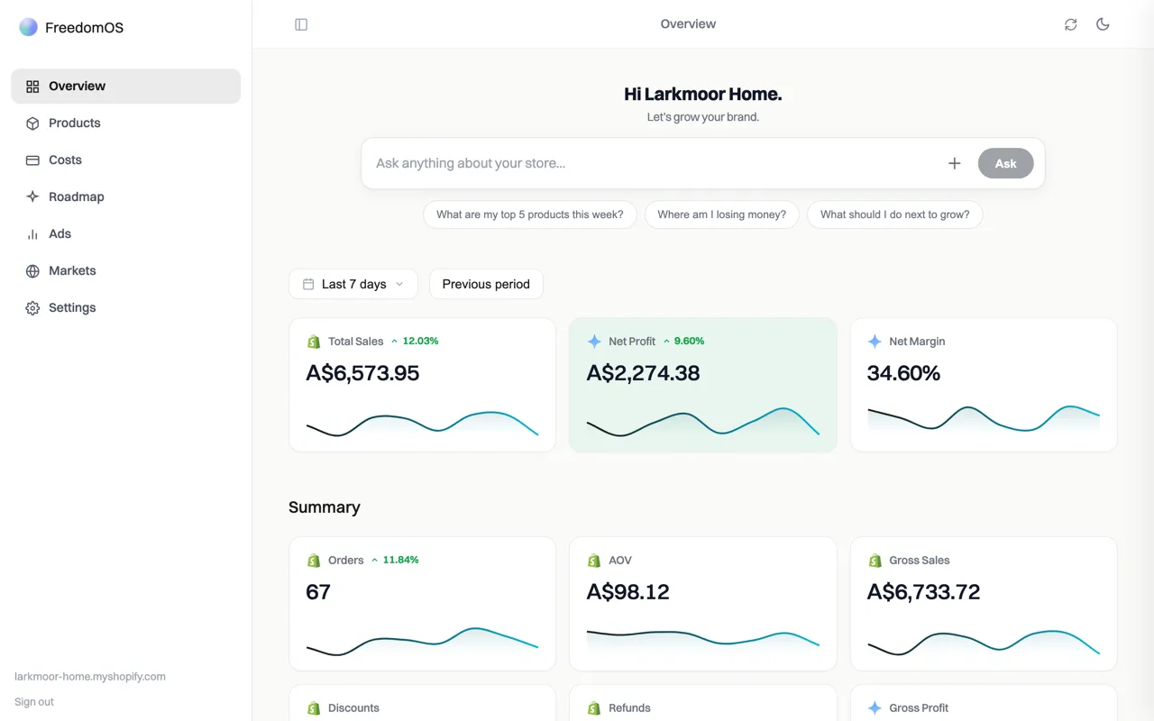Click the Gross Sales value A$6,733.72
The height and width of the screenshot is (721, 1154).
[x=923, y=592]
